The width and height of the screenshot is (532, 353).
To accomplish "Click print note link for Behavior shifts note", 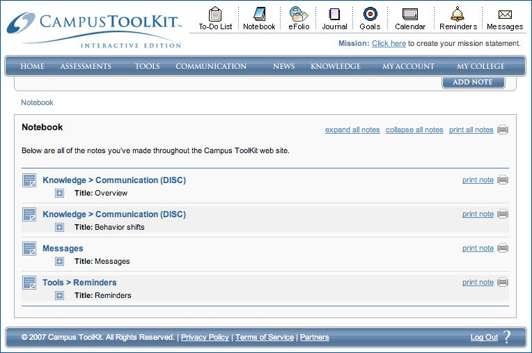I will [x=478, y=214].
